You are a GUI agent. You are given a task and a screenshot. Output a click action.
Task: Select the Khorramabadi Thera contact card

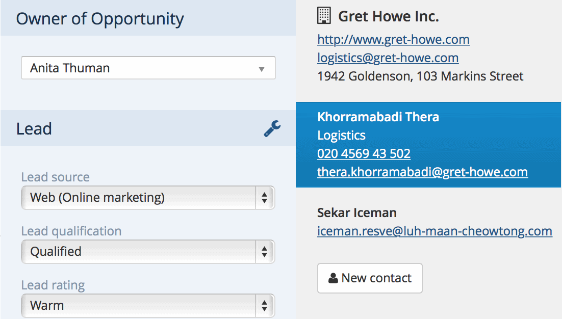(429, 145)
